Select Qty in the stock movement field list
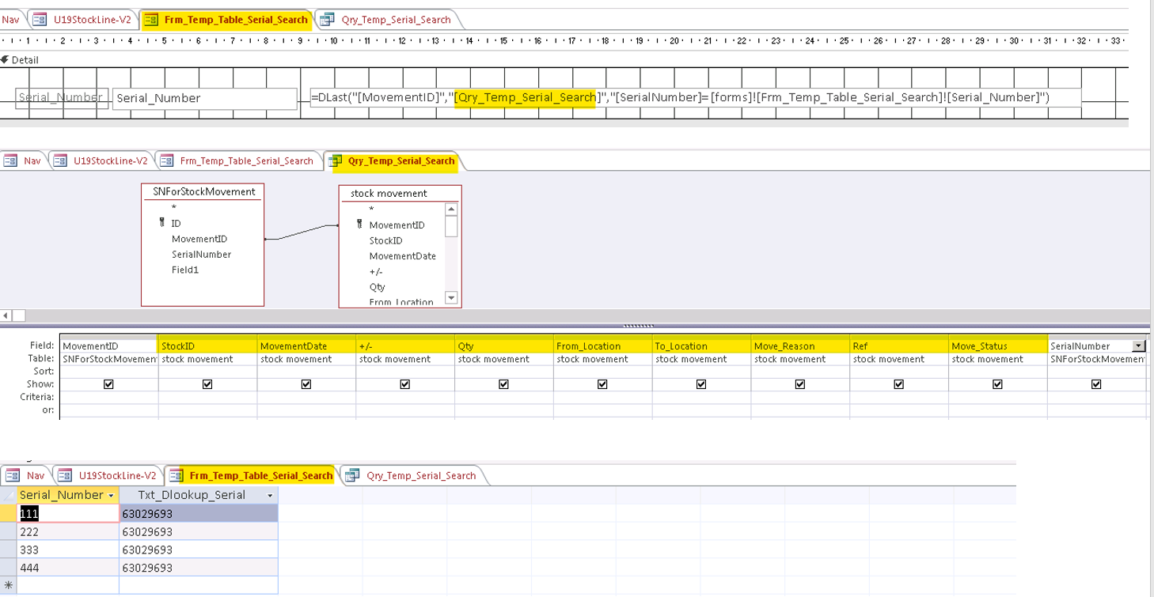1154x597 pixels. tap(377, 287)
